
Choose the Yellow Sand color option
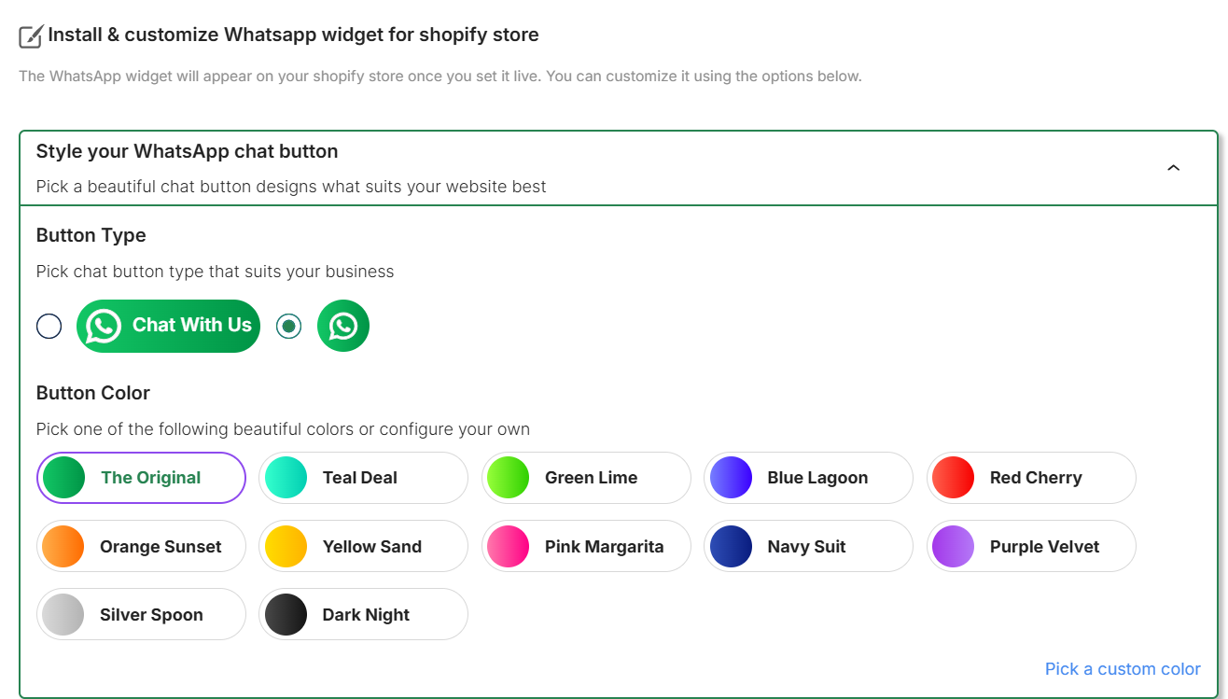point(363,546)
